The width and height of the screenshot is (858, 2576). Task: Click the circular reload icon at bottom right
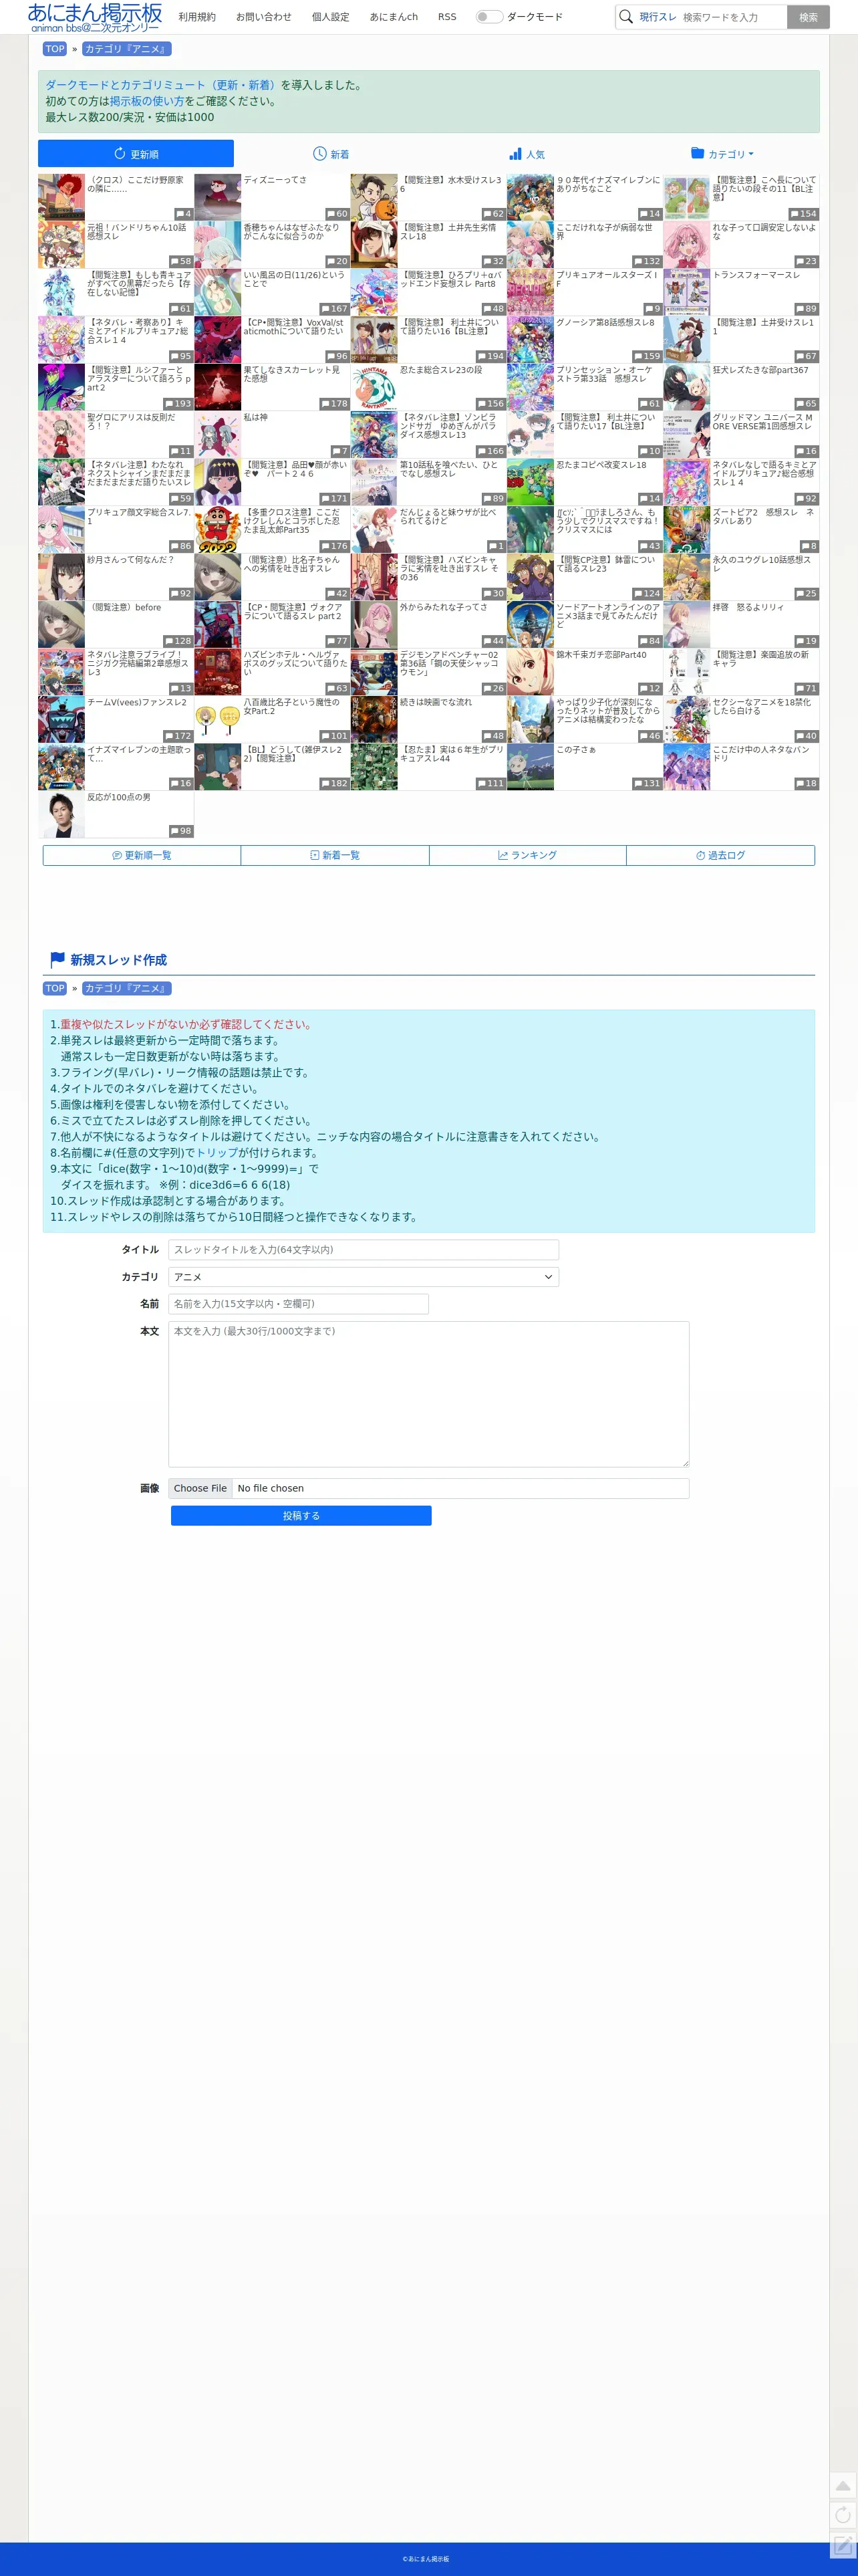click(x=843, y=2515)
